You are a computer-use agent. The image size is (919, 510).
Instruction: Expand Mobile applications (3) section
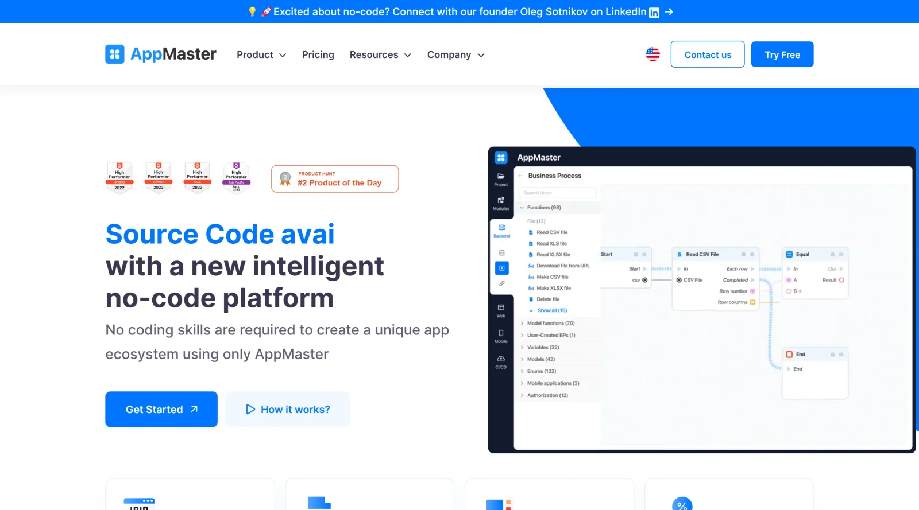pos(558,383)
